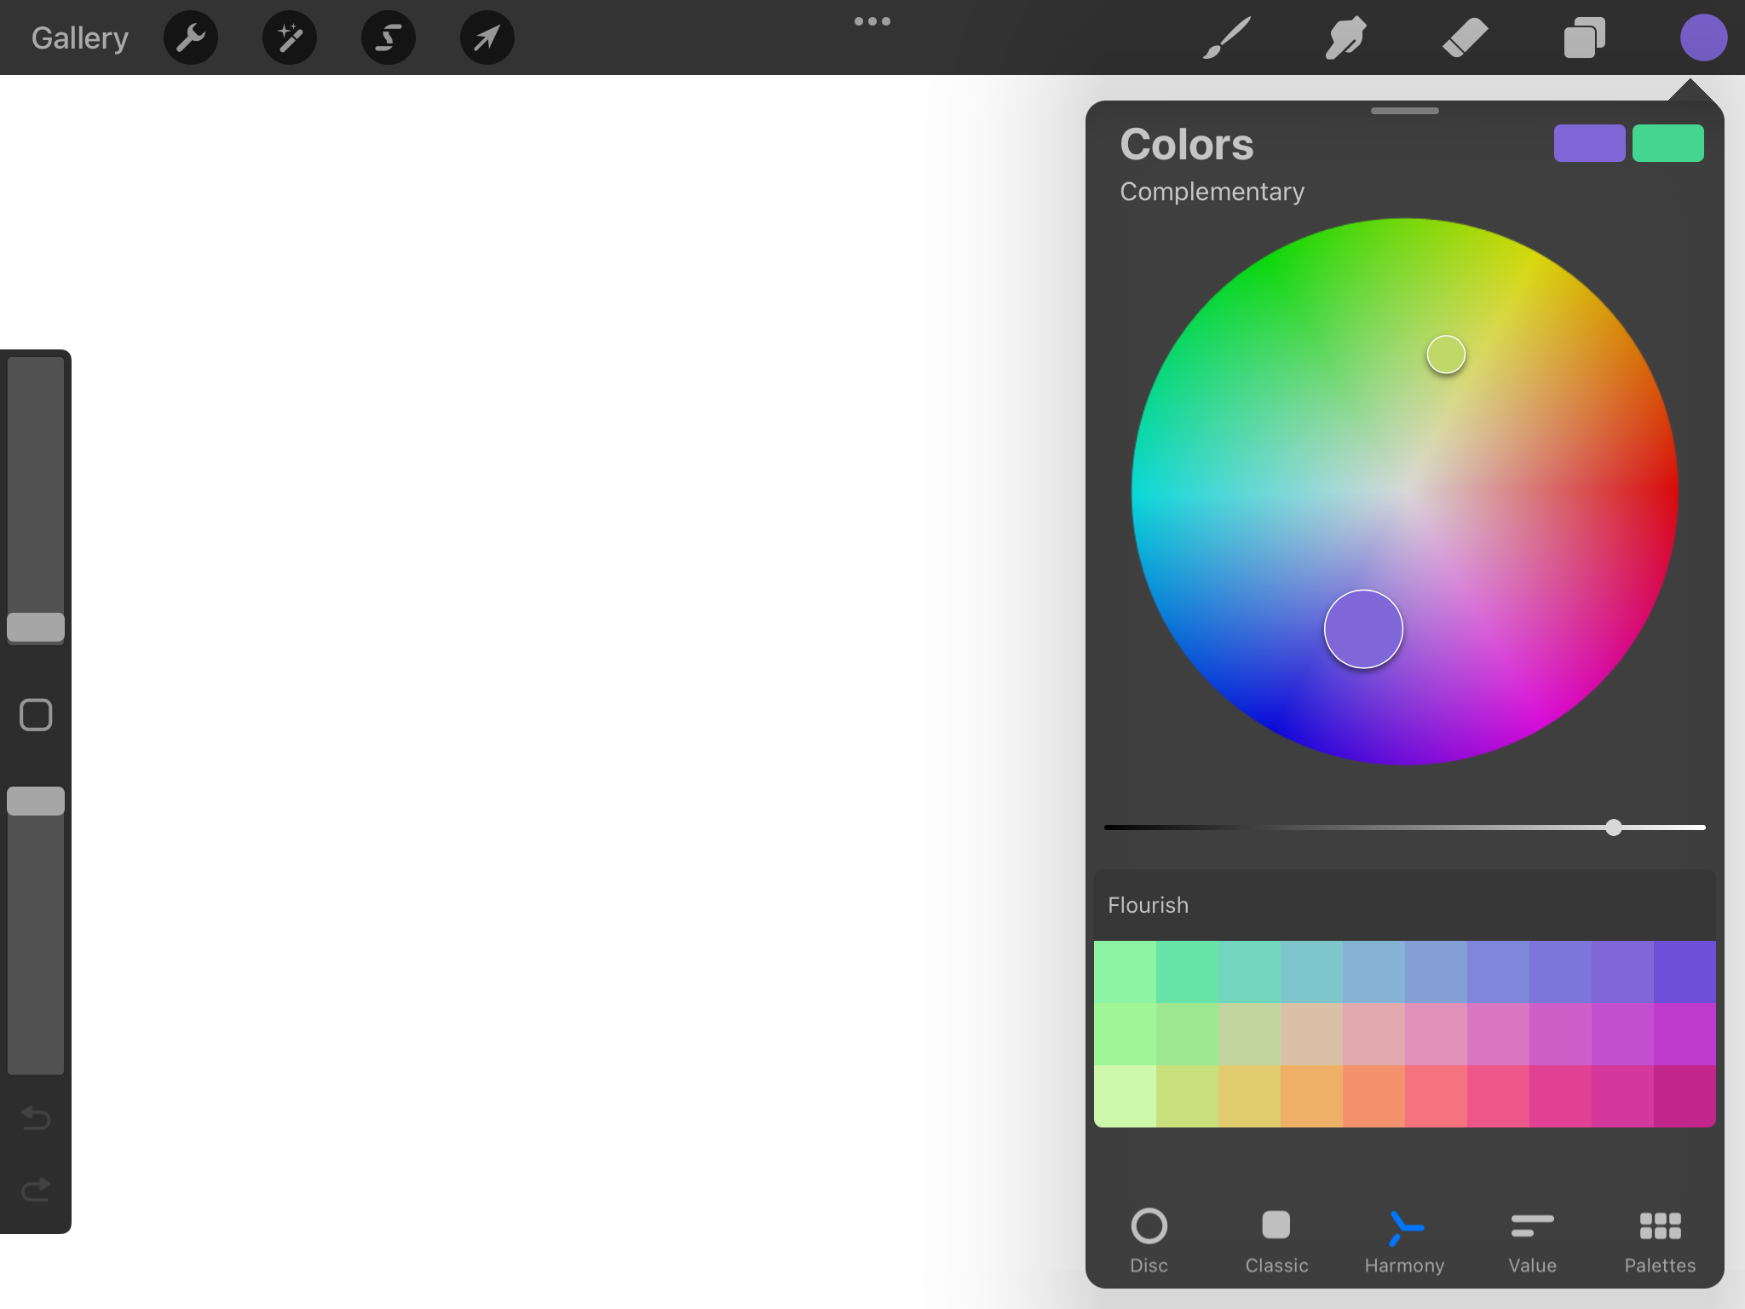Screen dimensions: 1745x1309
Task: Select the green complementary color swatch
Action: (1667, 142)
